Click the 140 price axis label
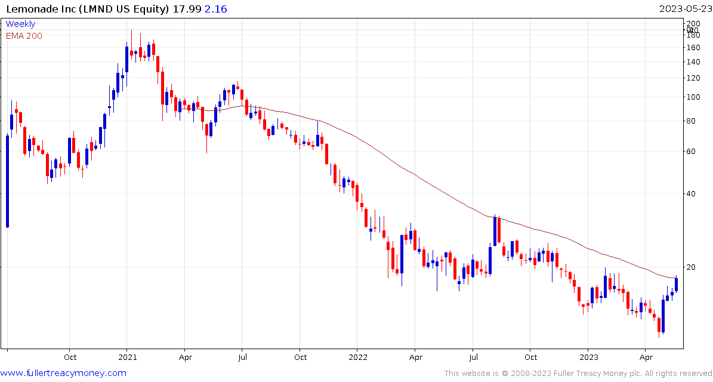The height and width of the screenshot is (382, 713). (693, 62)
